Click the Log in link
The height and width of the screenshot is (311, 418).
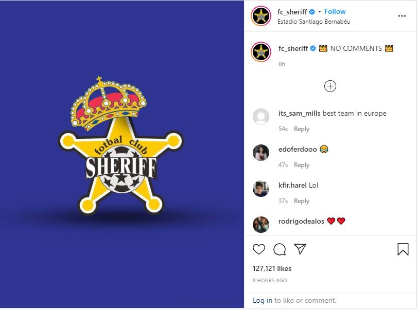(x=263, y=300)
